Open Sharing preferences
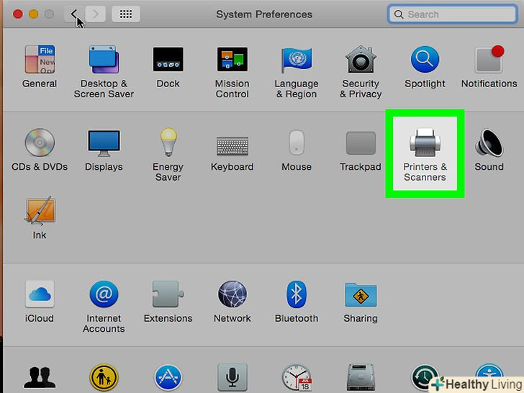524x393 pixels. [x=361, y=302]
